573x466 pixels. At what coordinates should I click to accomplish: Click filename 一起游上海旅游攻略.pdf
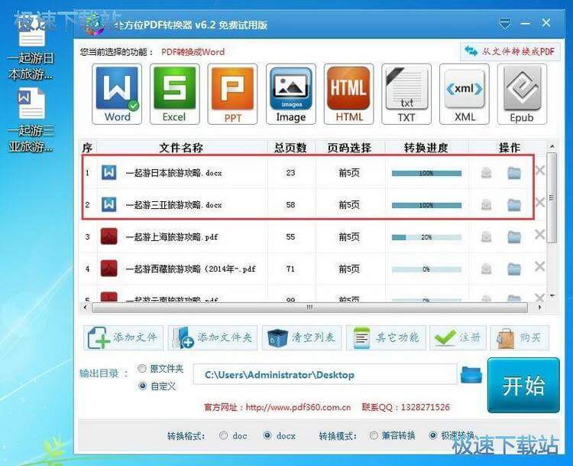(x=172, y=237)
